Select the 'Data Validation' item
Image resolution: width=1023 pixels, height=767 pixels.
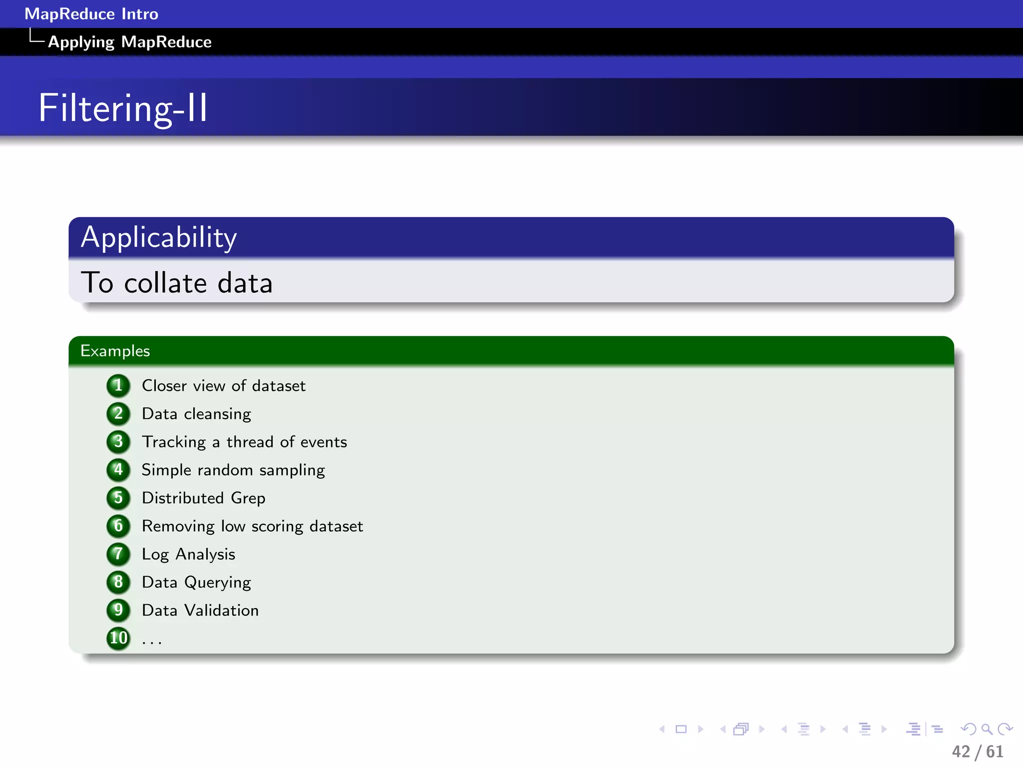[x=200, y=610]
